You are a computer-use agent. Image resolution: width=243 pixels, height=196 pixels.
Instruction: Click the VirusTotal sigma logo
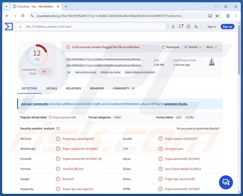9,26
